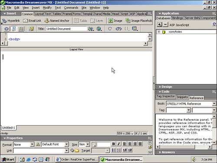217x163 pixels.
Task: Open Properties panel help icon
Action: 150,143
